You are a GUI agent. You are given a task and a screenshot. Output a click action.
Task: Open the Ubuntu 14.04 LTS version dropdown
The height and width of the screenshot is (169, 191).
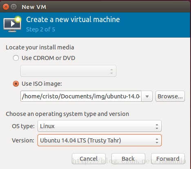pos(100,140)
